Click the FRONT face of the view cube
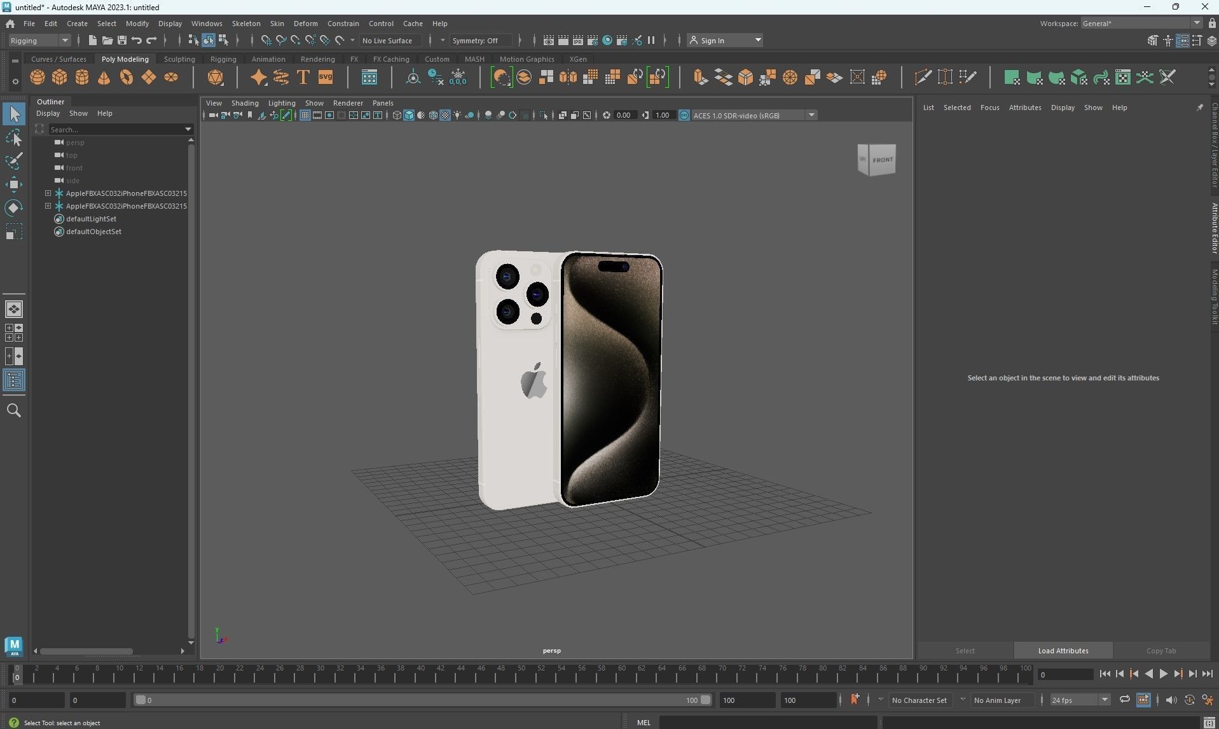 [x=882, y=160]
